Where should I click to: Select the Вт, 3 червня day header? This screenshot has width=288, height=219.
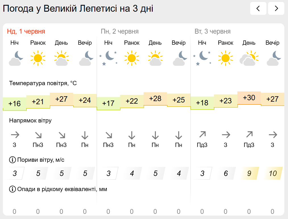(213, 31)
